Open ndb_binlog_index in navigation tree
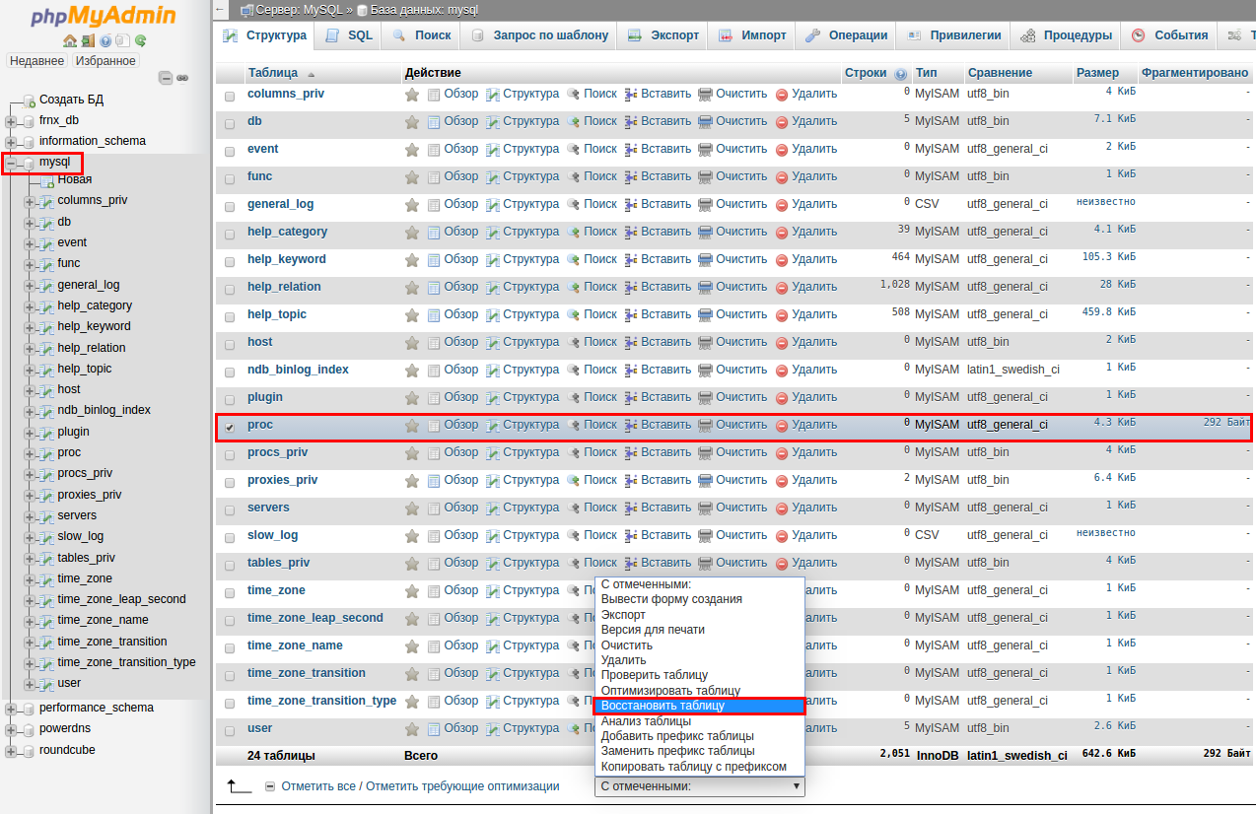The height and width of the screenshot is (814, 1256). [x=105, y=410]
